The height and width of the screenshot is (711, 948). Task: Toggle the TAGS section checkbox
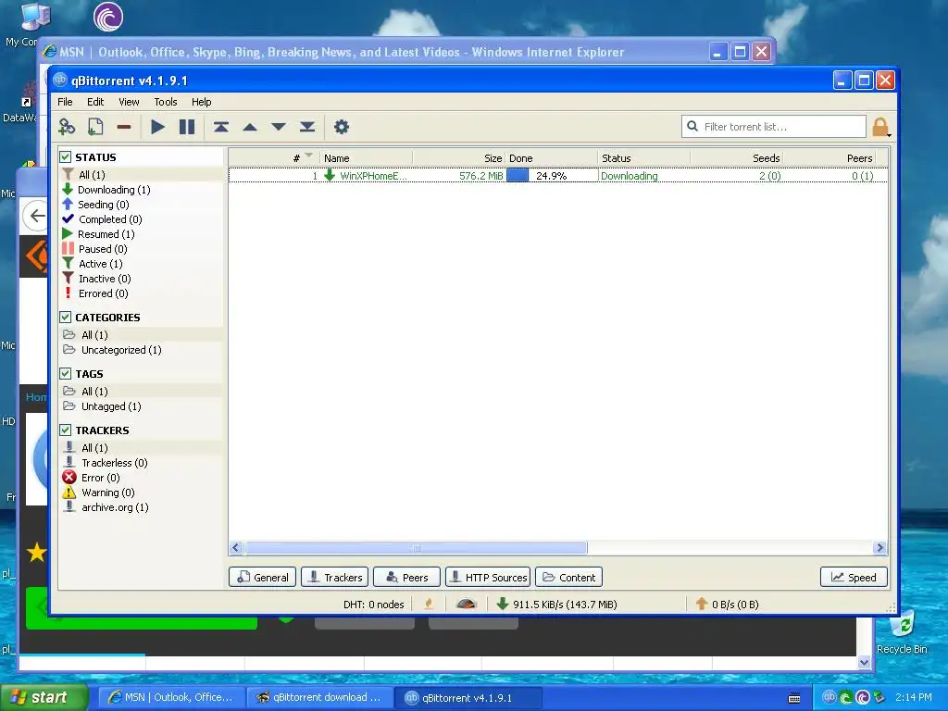pos(66,374)
